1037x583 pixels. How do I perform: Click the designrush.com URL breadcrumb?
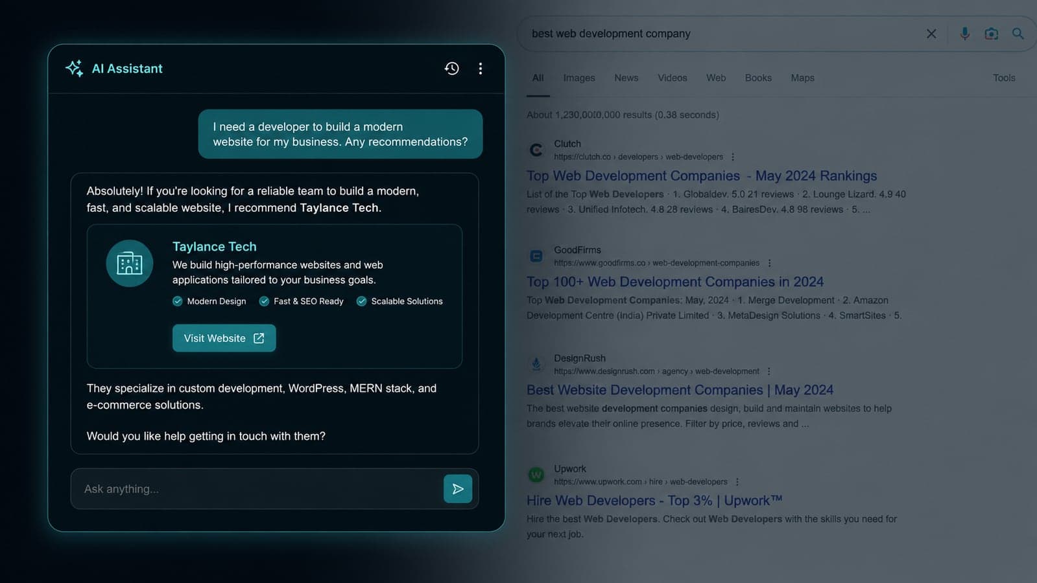[656, 371]
